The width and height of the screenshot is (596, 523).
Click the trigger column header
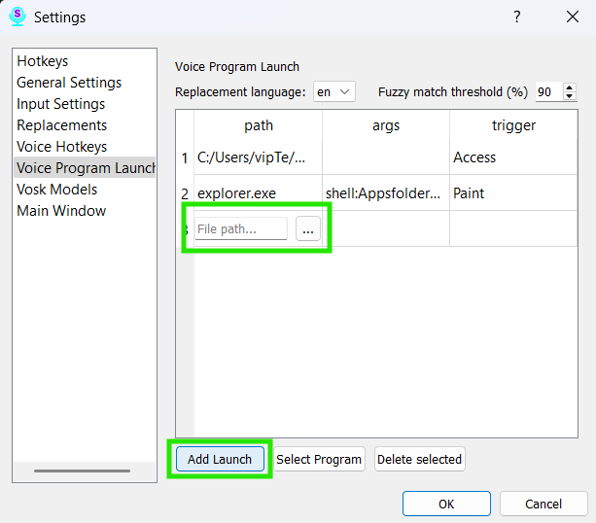[513, 125]
